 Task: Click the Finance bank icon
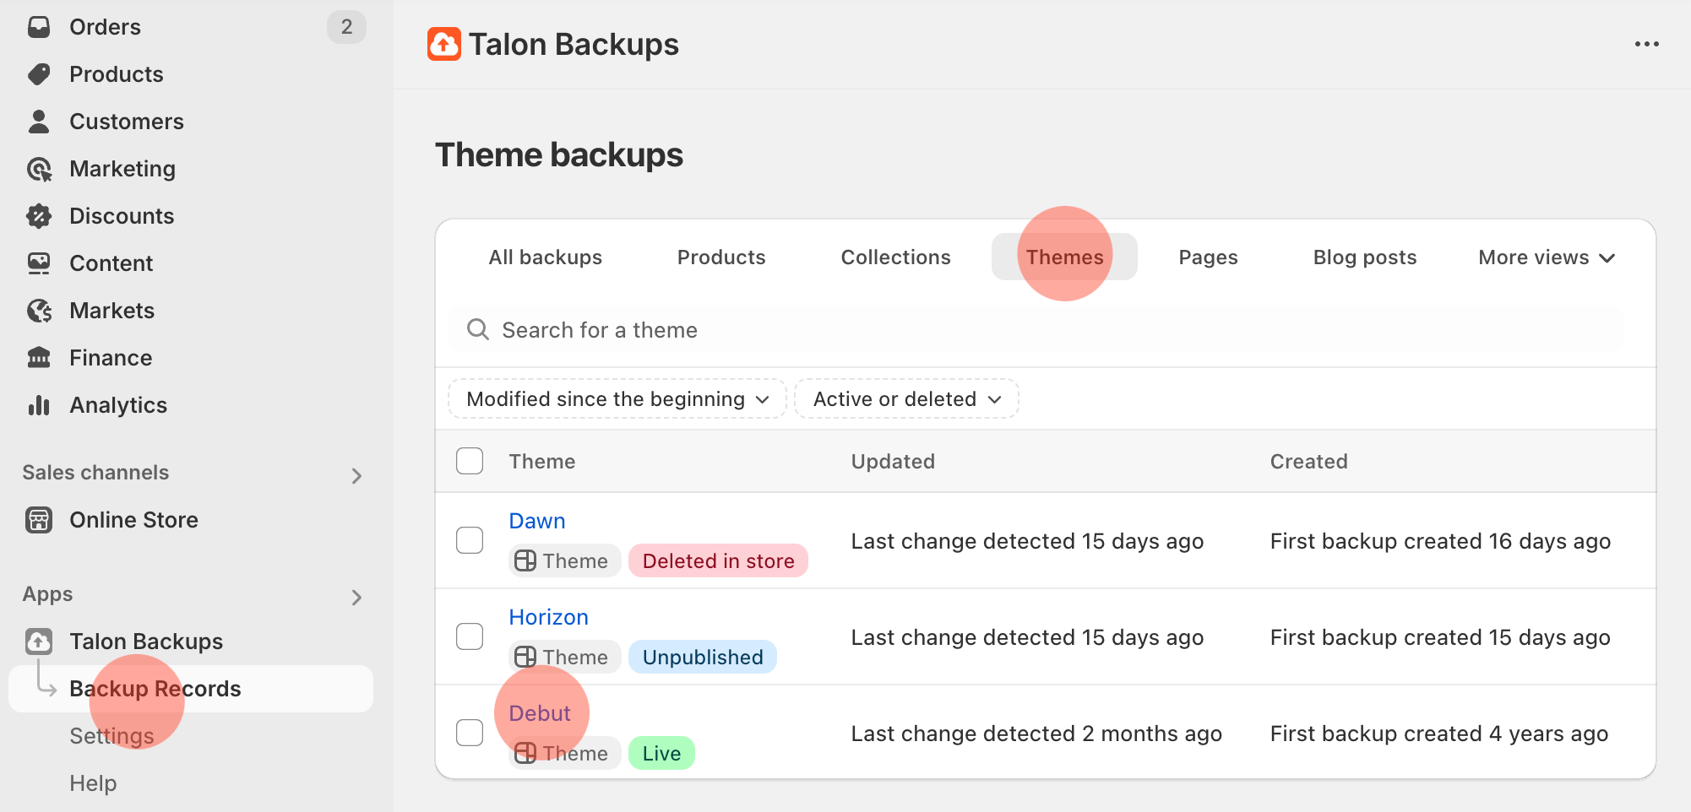click(39, 358)
